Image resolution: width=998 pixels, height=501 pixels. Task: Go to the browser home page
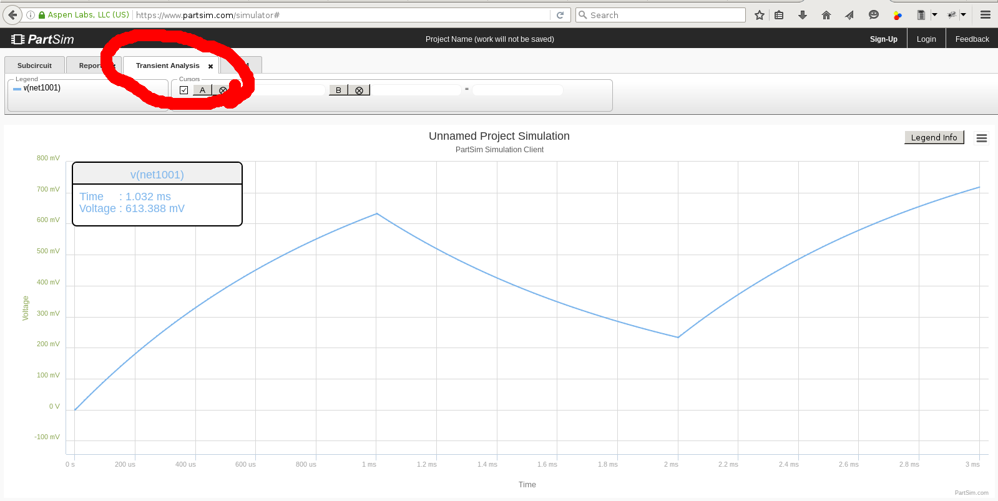click(826, 15)
